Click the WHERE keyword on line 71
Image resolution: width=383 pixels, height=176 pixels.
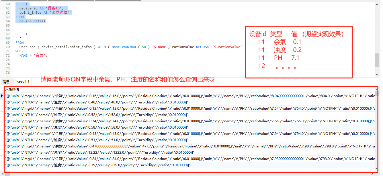(x=20, y=51)
